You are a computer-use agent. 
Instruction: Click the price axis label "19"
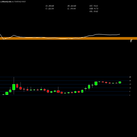click(x=130, y=84)
